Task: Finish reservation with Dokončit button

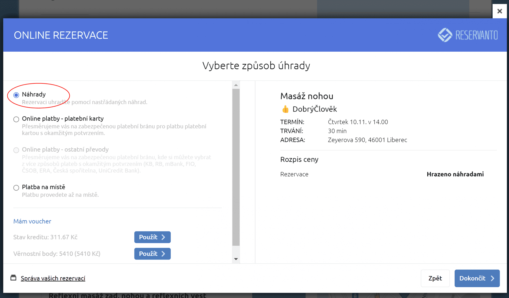Action: [472, 278]
